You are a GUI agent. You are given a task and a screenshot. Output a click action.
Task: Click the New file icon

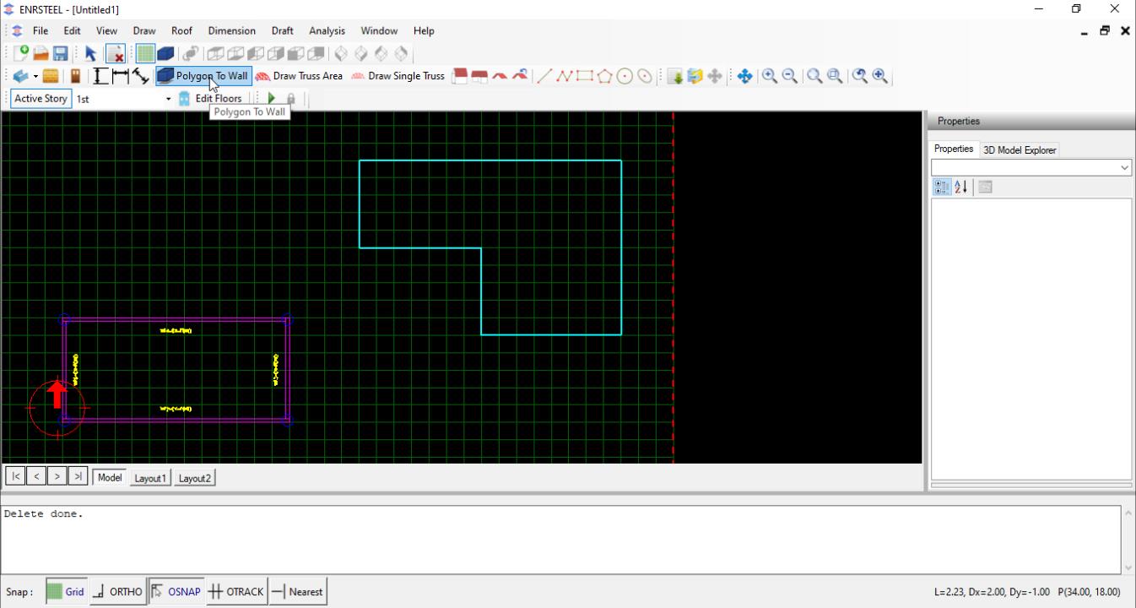pyautogui.click(x=21, y=53)
